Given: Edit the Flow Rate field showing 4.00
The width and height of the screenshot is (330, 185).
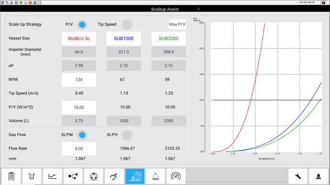Looking at the screenshot, I should (79, 149).
